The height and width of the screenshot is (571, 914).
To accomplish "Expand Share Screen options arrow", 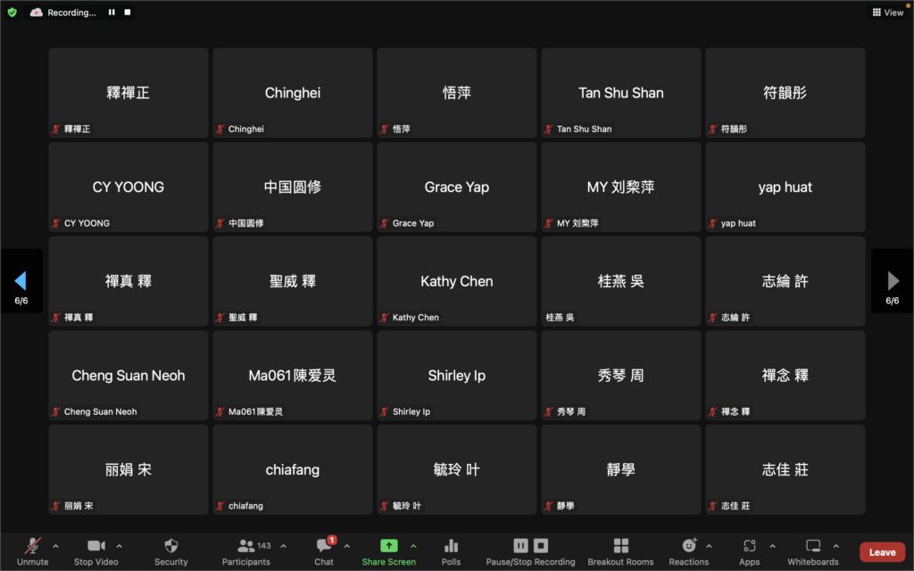I will pos(413,546).
